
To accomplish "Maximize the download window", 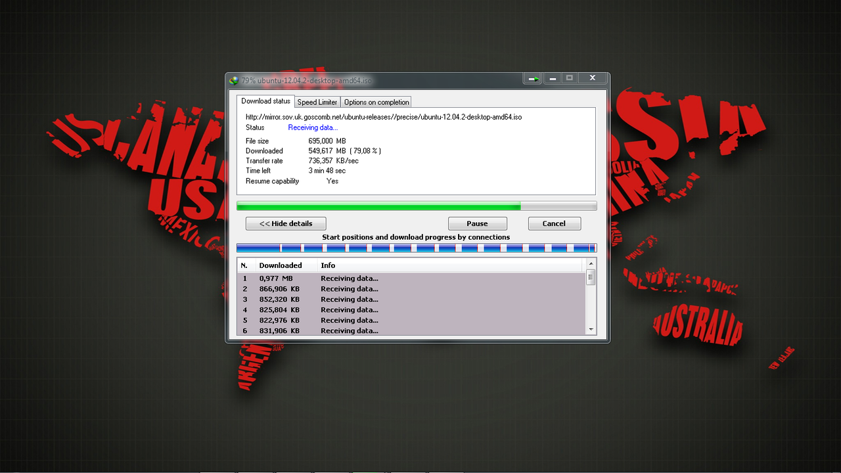I will click(x=570, y=78).
